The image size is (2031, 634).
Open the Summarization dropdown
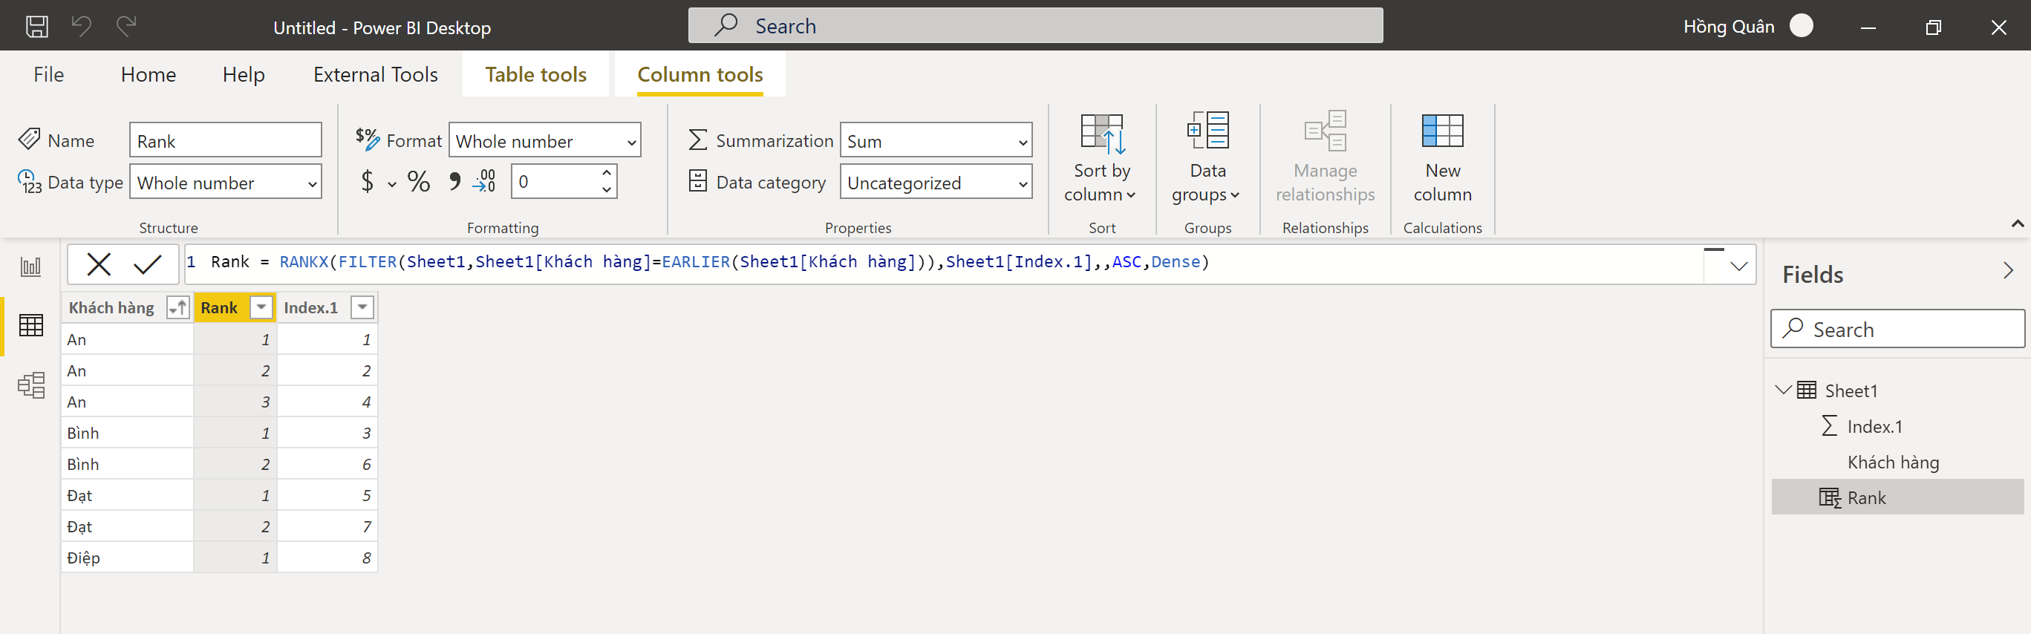[x=936, y=141]
